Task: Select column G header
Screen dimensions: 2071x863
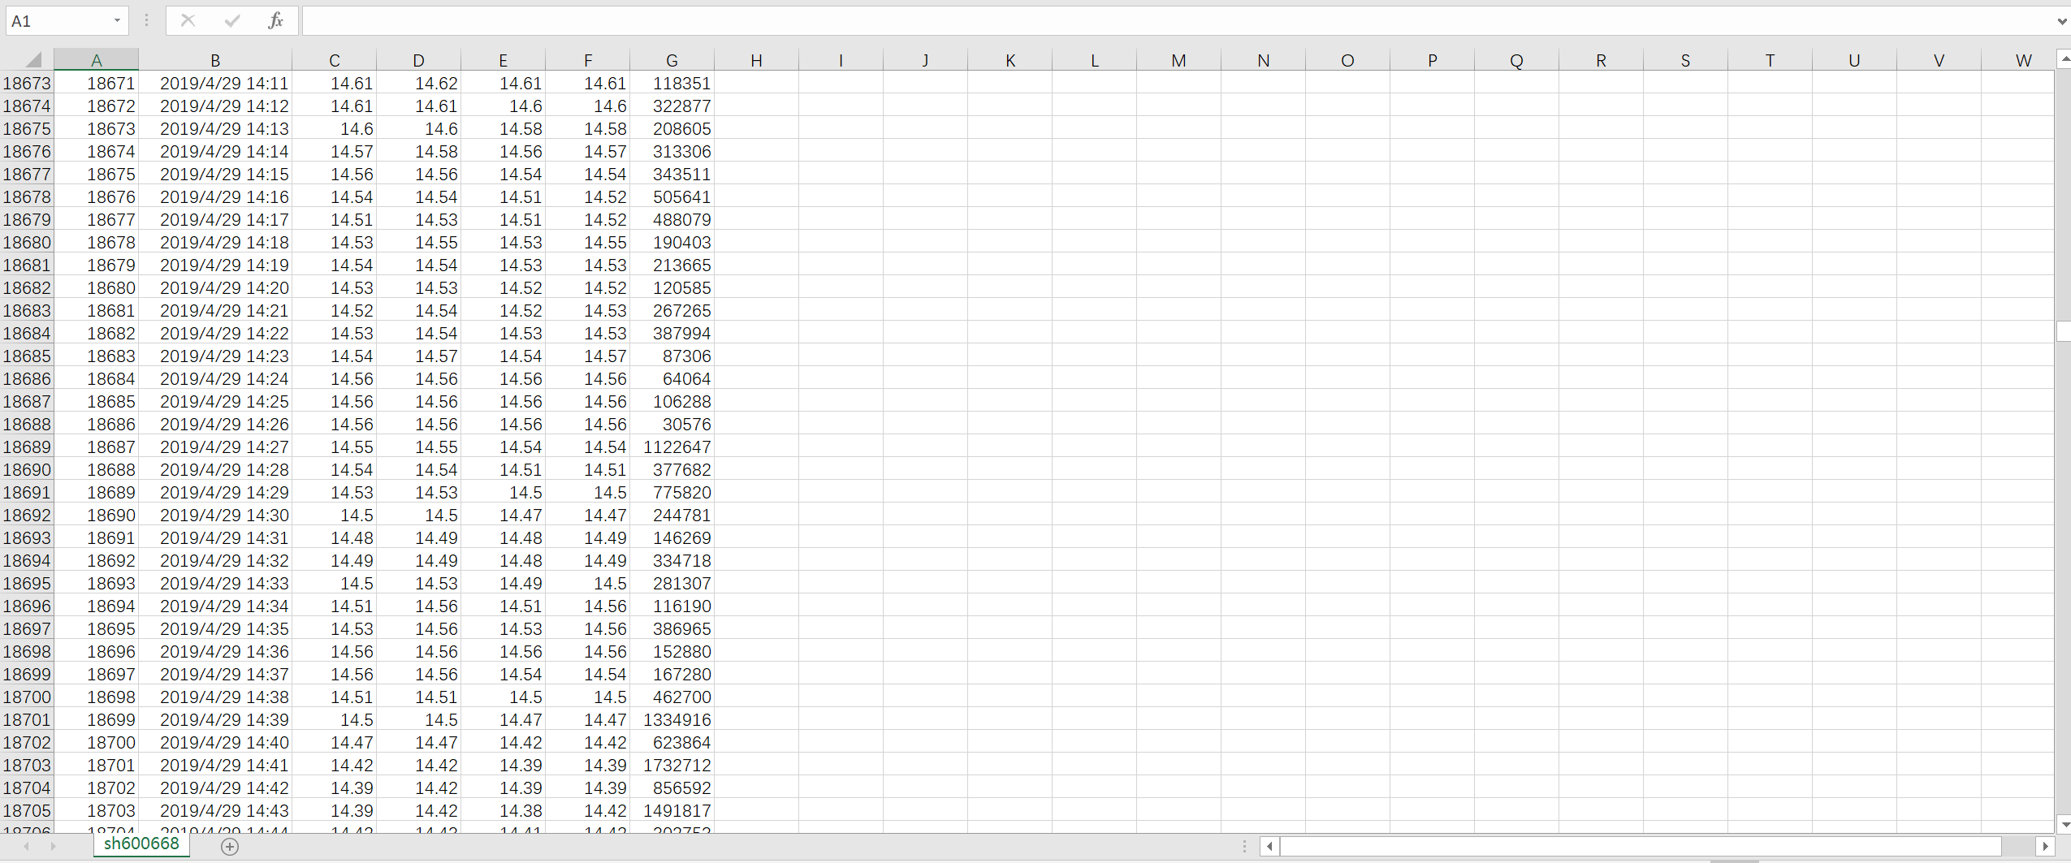Action: (x=672, y=60)
